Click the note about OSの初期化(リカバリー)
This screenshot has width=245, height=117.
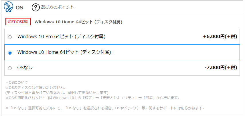[92, 98]
